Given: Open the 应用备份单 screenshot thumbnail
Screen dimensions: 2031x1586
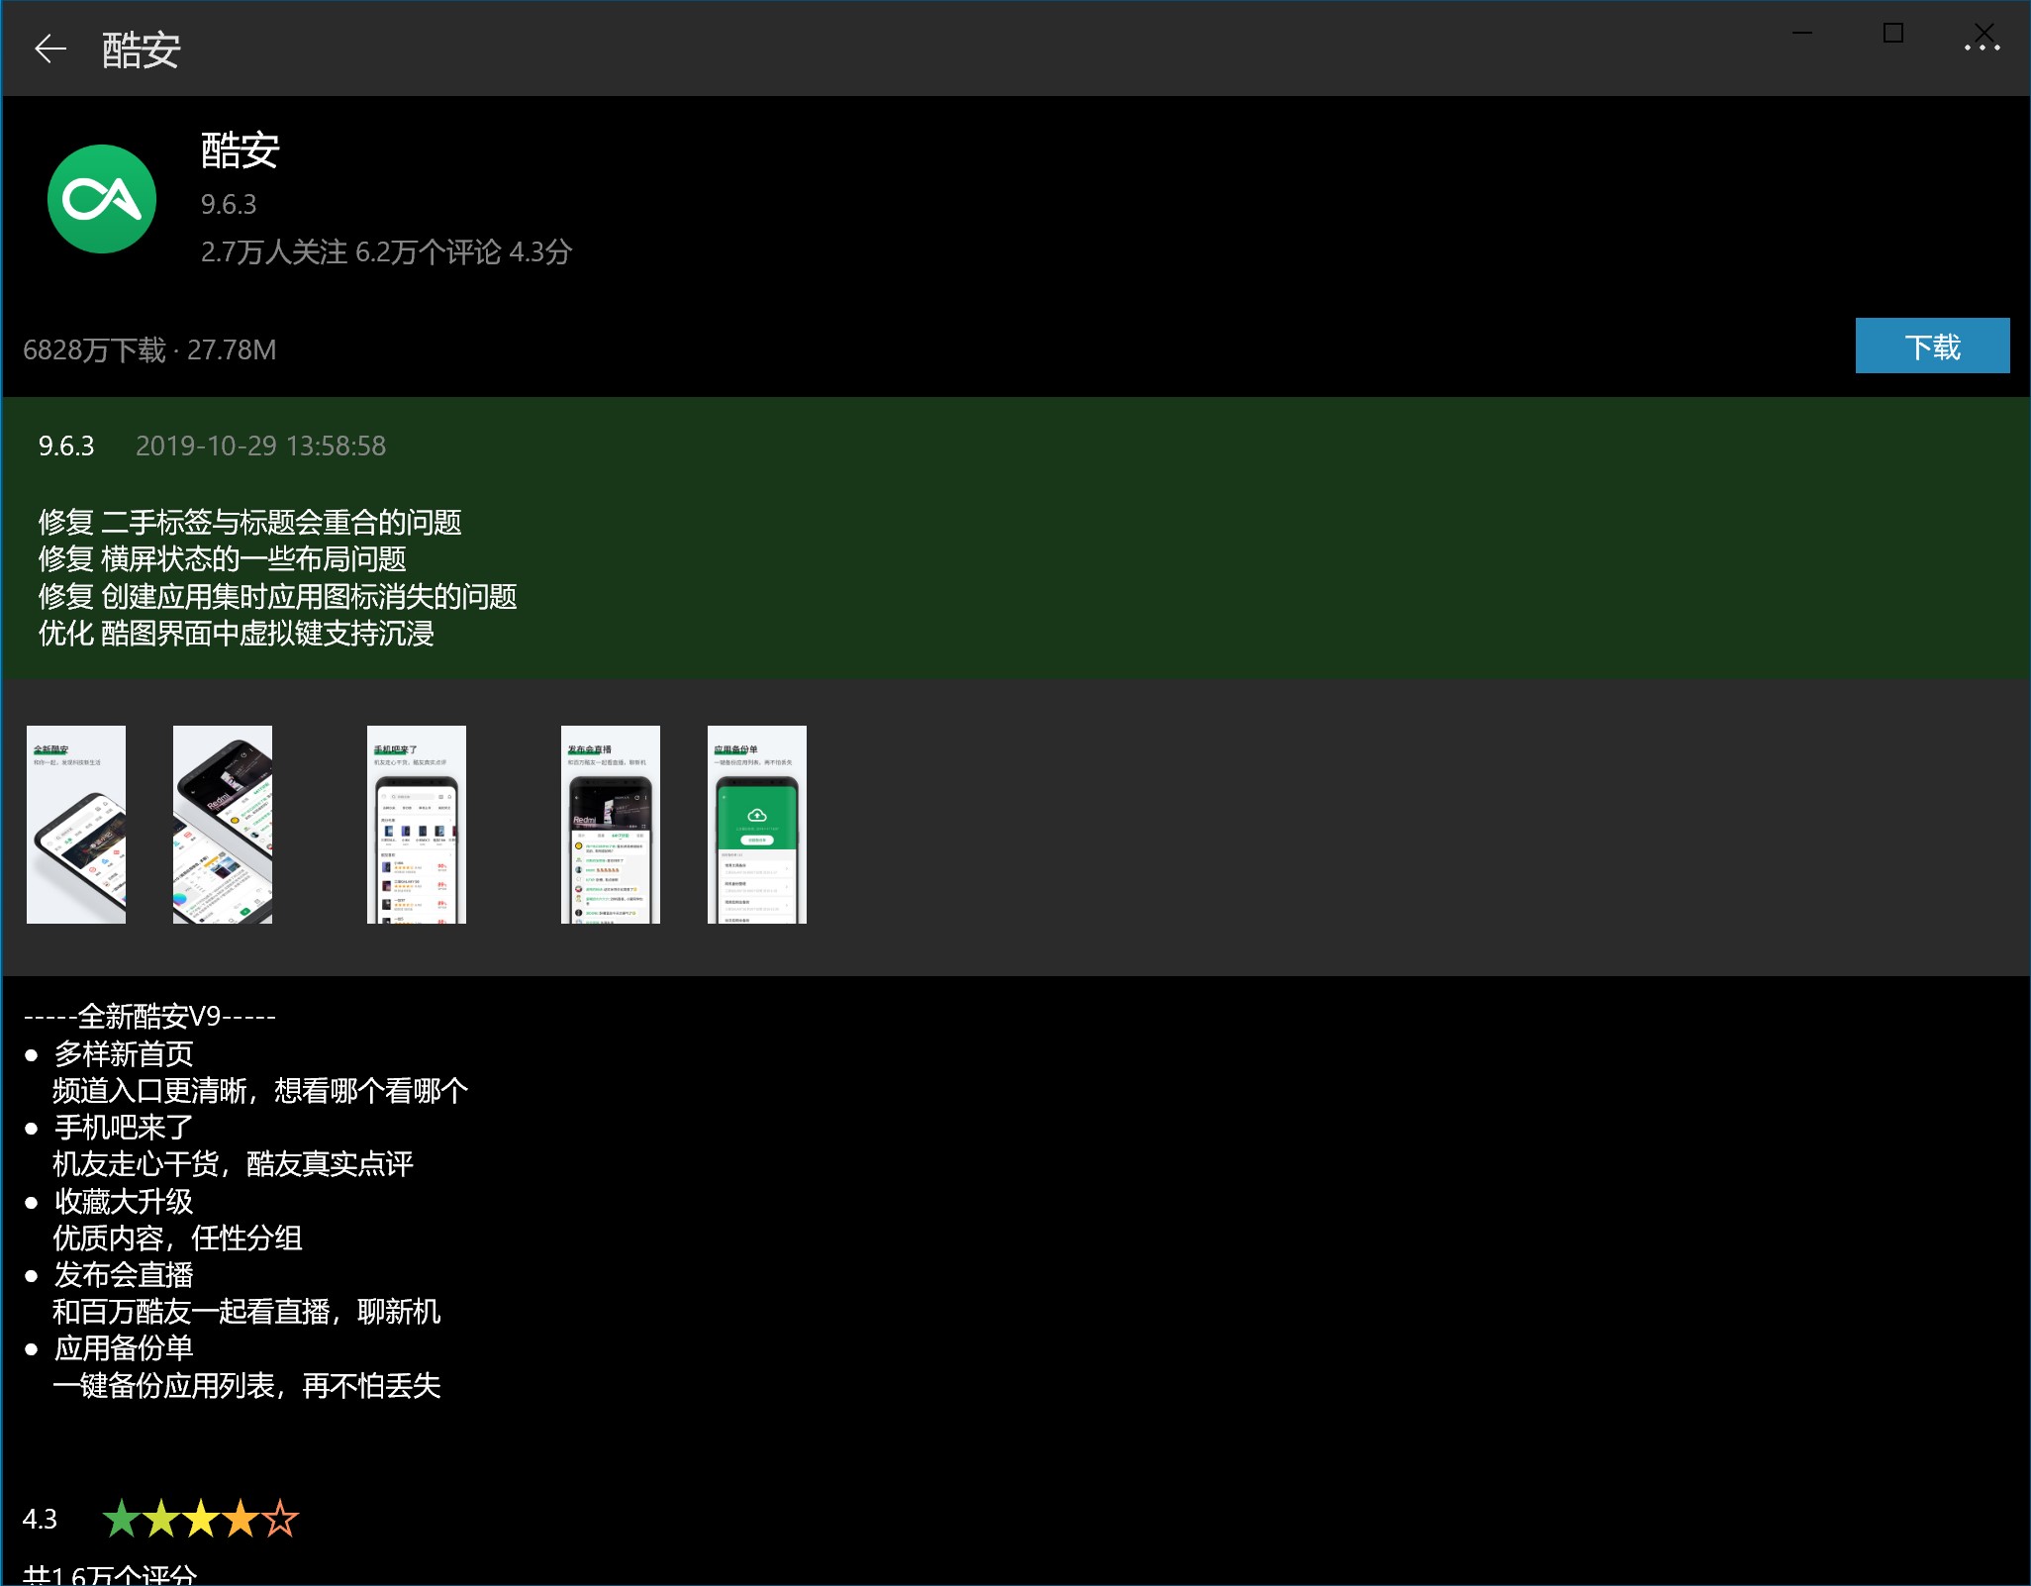Looking at the screenshot, I should pos(757,825).
